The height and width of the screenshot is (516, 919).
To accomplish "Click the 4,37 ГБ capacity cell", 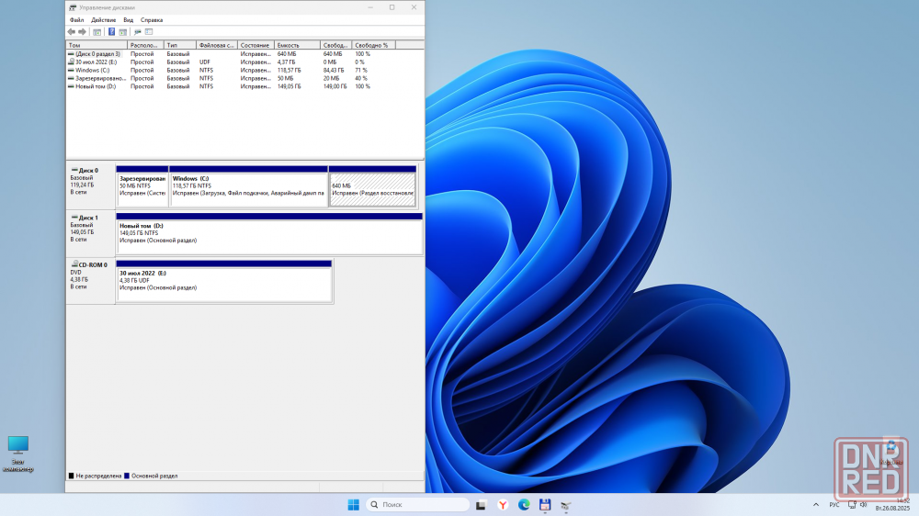I will point(286,62).
